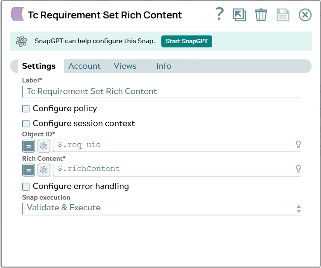Delete the Snap with the trash icon
The width and height of the screenshot is (321, 268).
point(261,15)
